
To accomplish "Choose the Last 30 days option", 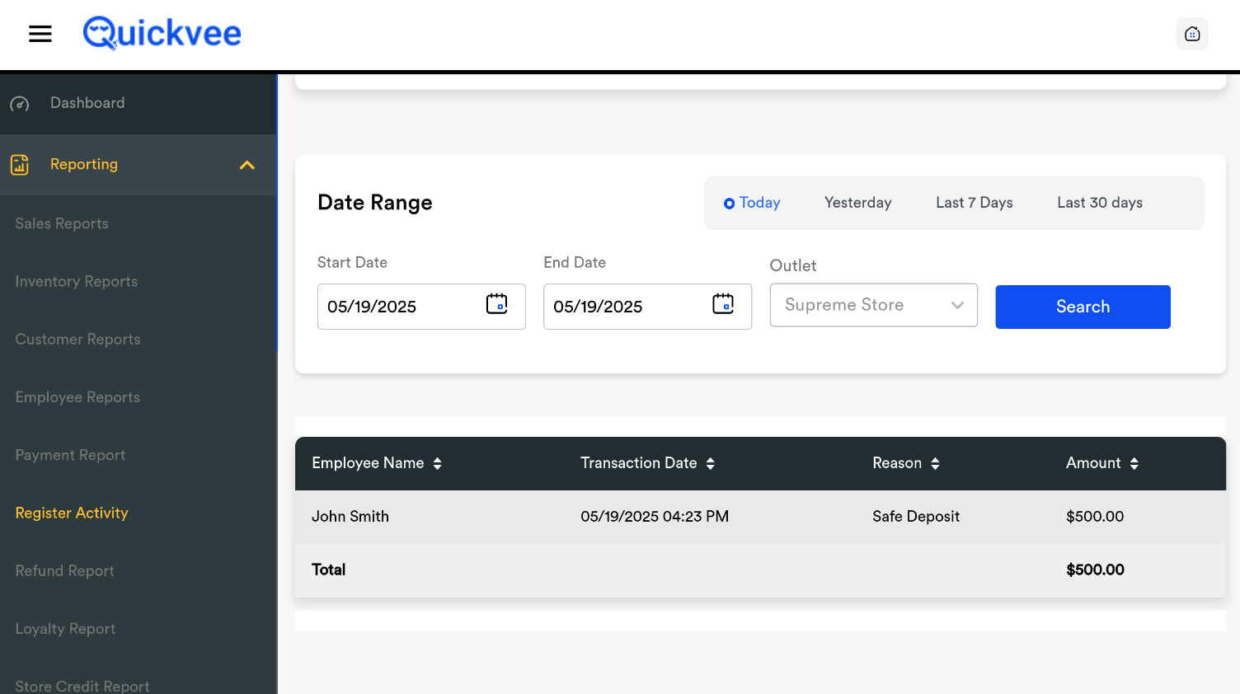I will 1099,203.
